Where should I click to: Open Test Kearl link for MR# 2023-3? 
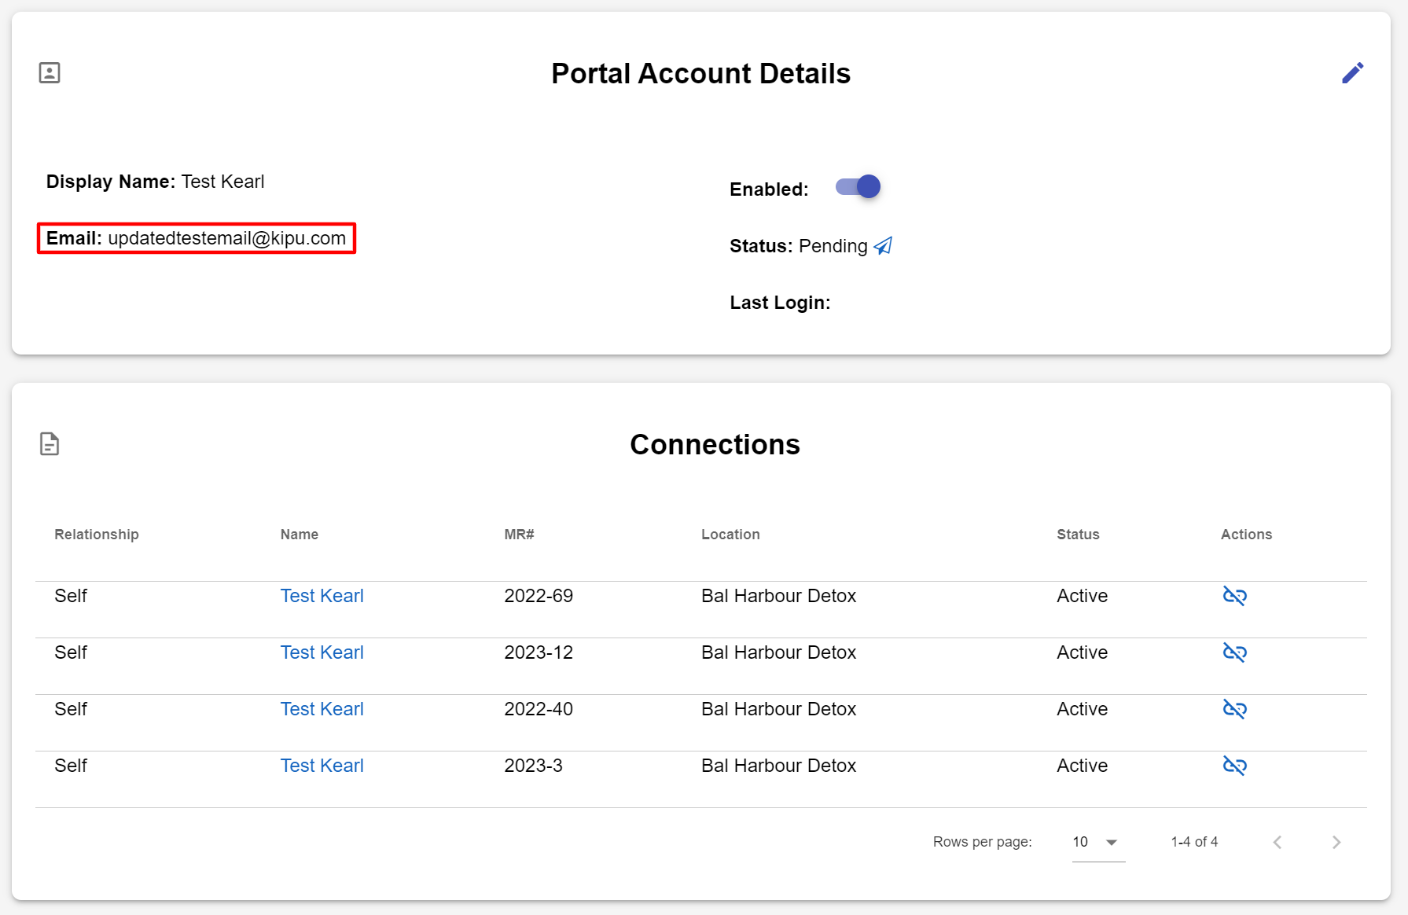(322, 766)
